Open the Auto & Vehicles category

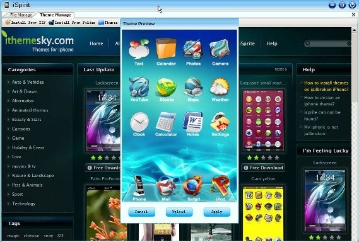coord(28,82)
